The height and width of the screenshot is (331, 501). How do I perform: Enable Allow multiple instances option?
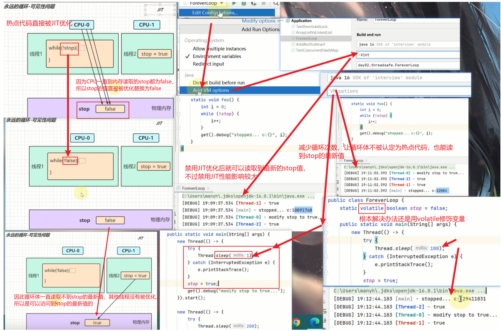pyautogui.click(x=219, y=49)
